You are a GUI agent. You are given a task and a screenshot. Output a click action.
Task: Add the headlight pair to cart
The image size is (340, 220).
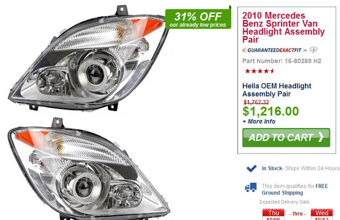pyautogui.click(x=286, y=138)
